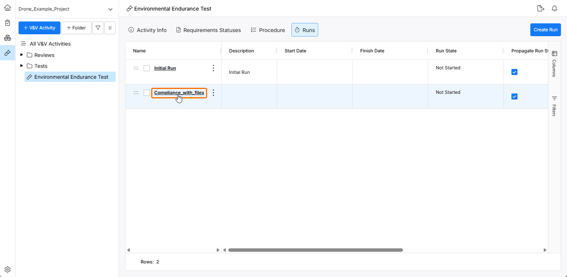The width and height of the screenshot is (567, 277).
Task: Open the system blocks icon in sidebar
Action: (x=8, y=38)
